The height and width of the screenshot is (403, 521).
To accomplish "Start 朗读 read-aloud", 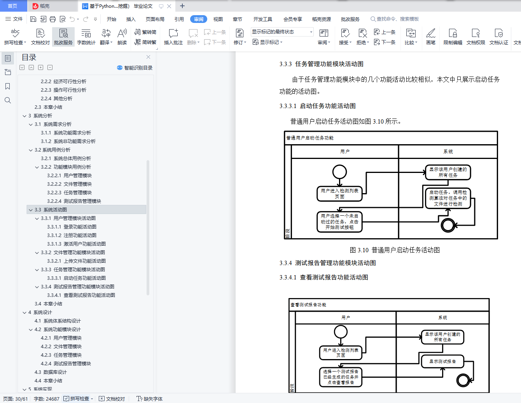I will pyautogui.click(x=122, y=37).
